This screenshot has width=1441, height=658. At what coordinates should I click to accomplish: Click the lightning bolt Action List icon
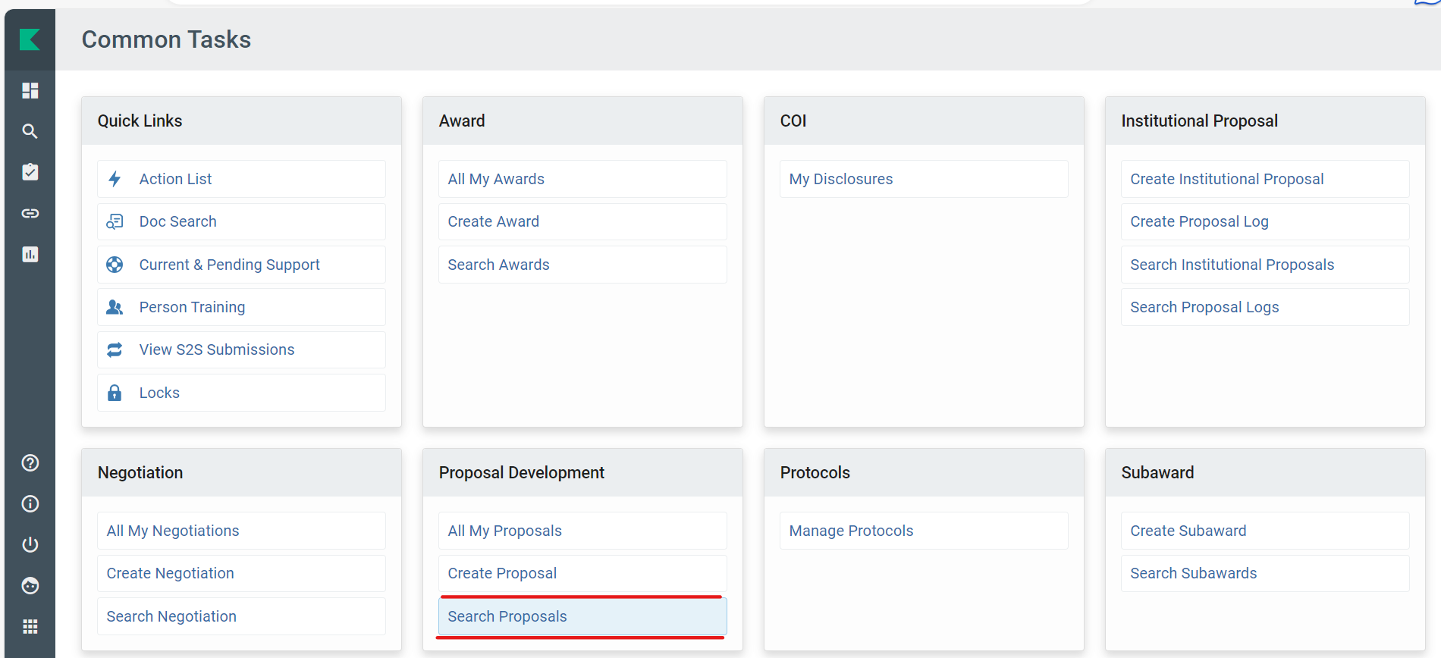click(x=115, y=179)
